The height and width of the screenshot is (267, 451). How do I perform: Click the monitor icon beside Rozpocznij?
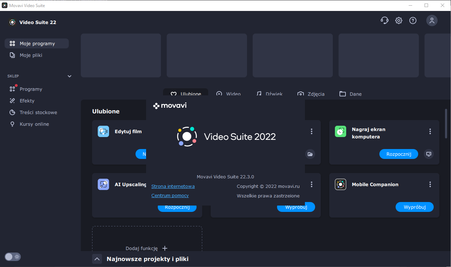[x=429, y=154]
